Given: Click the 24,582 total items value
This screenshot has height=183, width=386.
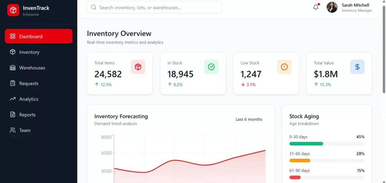Looking at the screenshot, I should tap(108, 74).
